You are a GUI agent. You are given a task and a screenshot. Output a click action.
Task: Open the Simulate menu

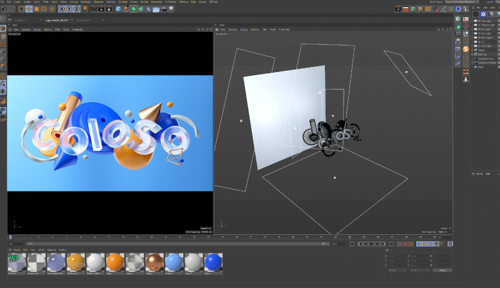coord(122,2)
